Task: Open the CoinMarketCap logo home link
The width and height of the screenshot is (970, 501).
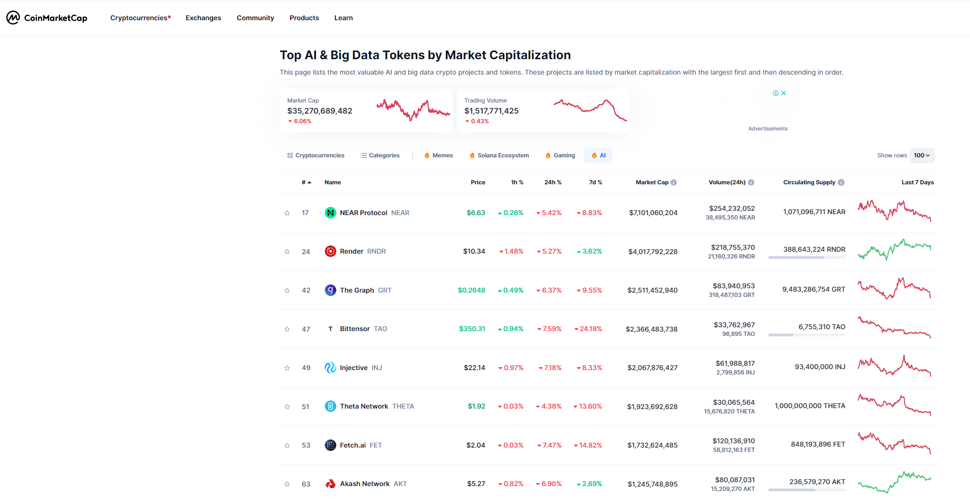Action: [x=47, y=18]
